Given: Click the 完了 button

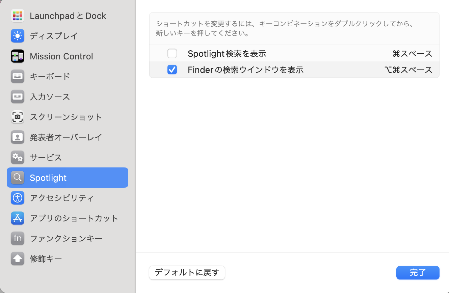Looking at the screenshot, I should tap(418, 272).
